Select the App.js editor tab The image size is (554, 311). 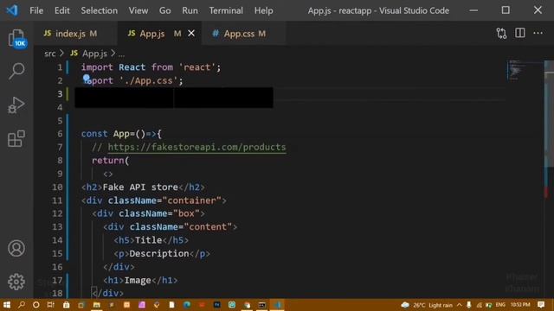pos(152,34)
